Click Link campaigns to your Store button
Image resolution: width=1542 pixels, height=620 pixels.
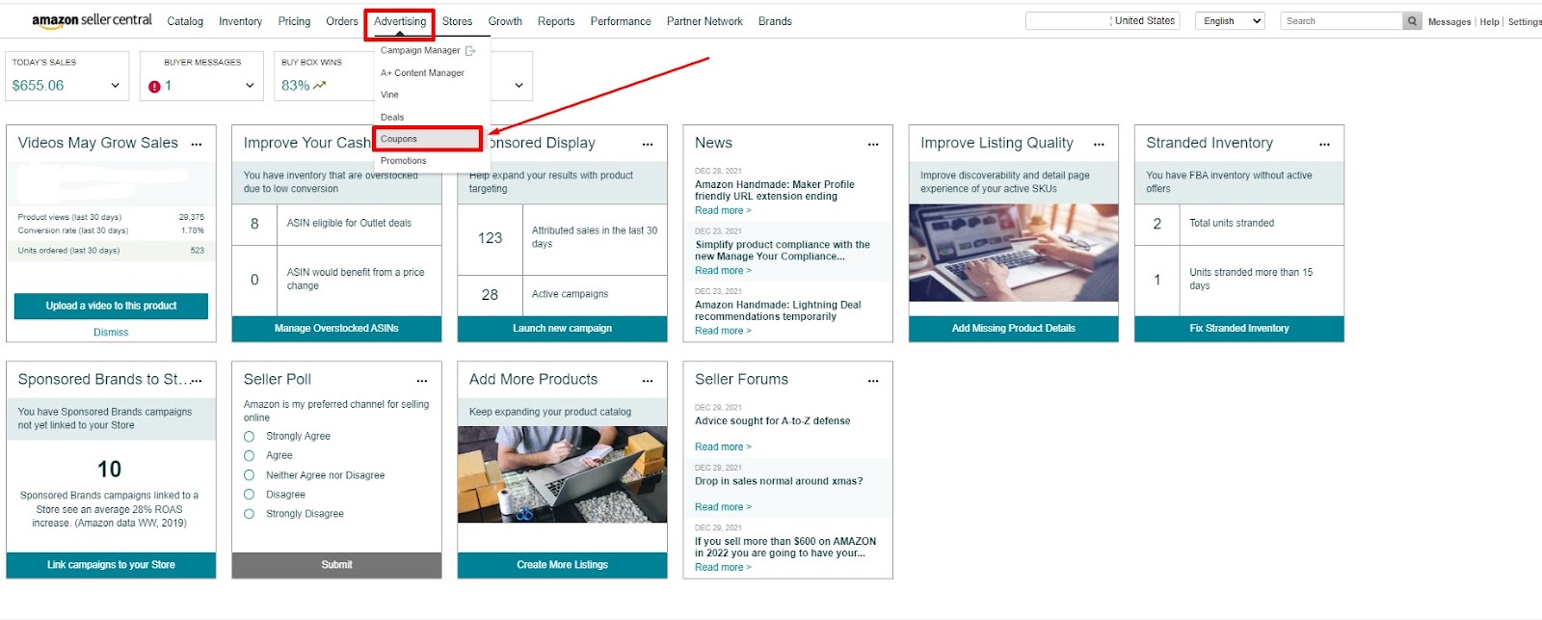111,565
